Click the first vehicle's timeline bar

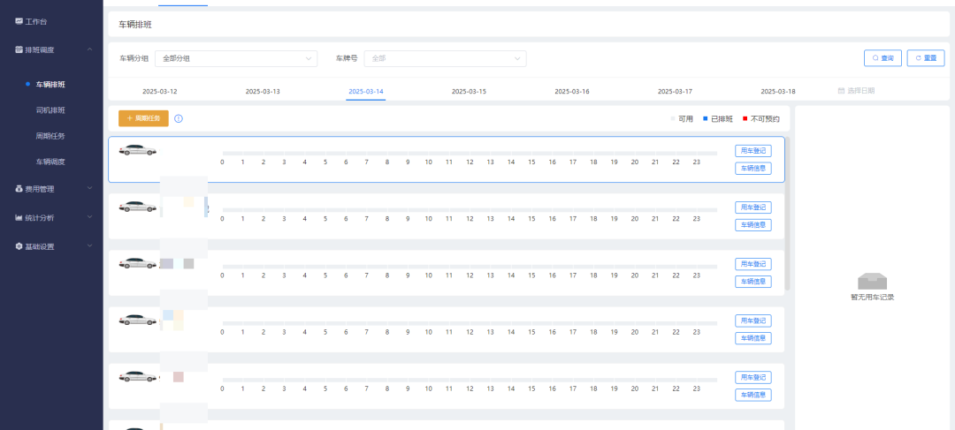pos(469,153)
